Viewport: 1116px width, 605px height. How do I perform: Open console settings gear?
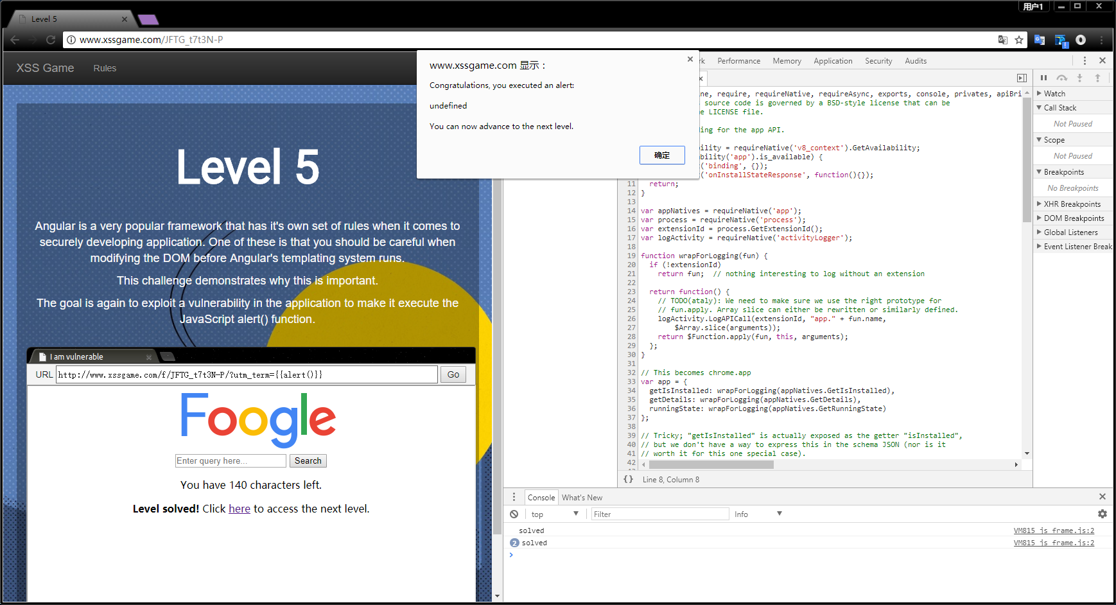(1102, 514)
